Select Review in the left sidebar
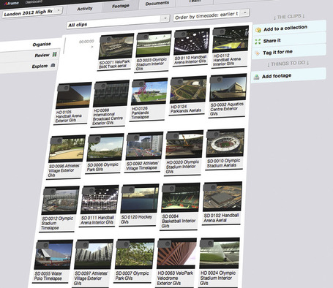This screenshot has width=333, height=288. pos(42,55)
